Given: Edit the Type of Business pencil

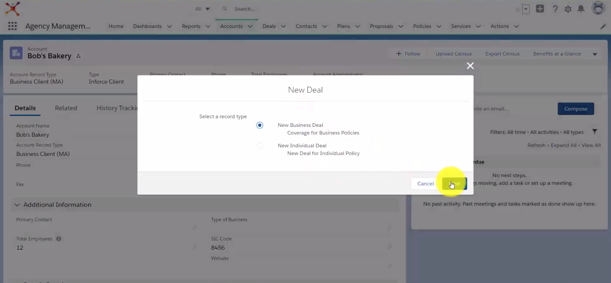Looking at the screenshot, I should pyautogui.click(x=390, y=227).
